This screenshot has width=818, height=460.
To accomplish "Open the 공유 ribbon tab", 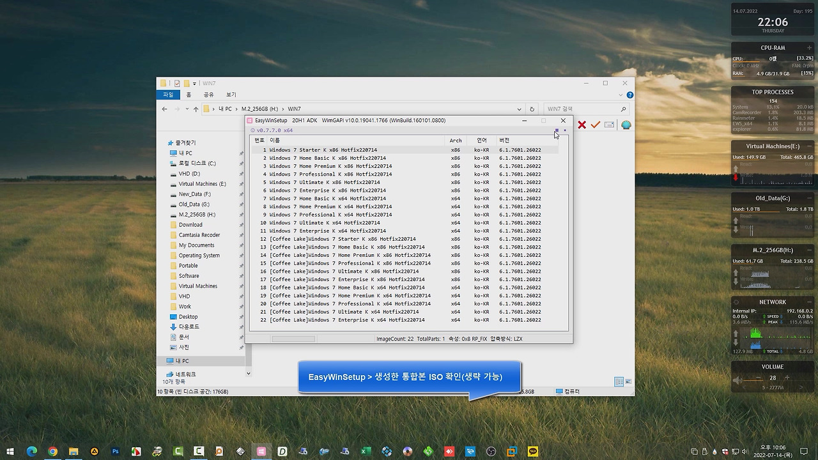I will [x=208, y=95].
